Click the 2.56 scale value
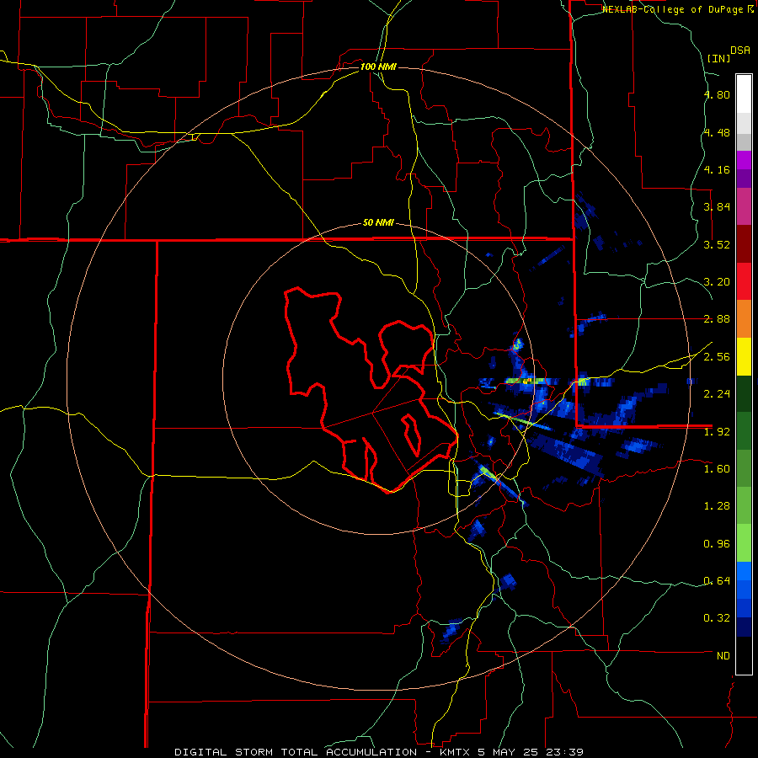 coord(717,357)
